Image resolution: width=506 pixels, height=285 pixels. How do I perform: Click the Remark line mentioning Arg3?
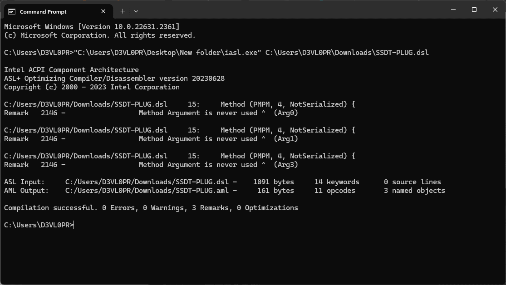coord(150,164)
